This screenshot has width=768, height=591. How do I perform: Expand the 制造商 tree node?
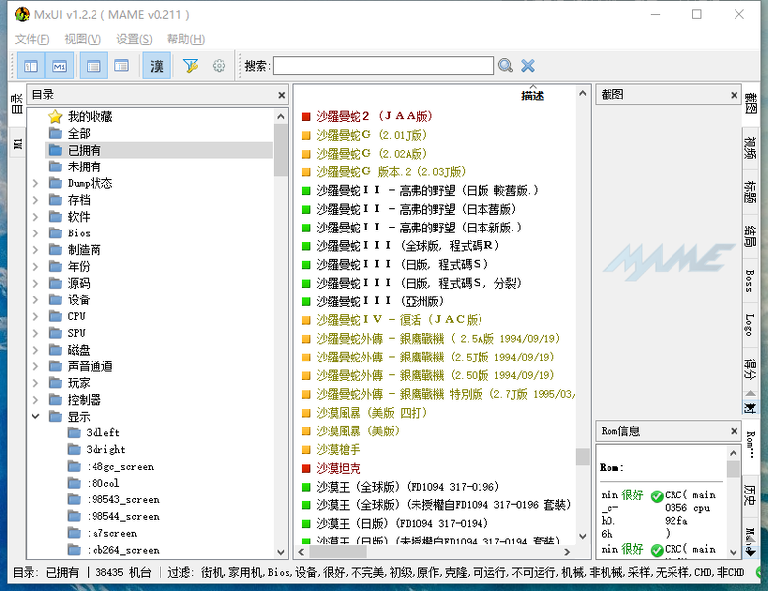[x=35, y=250]
